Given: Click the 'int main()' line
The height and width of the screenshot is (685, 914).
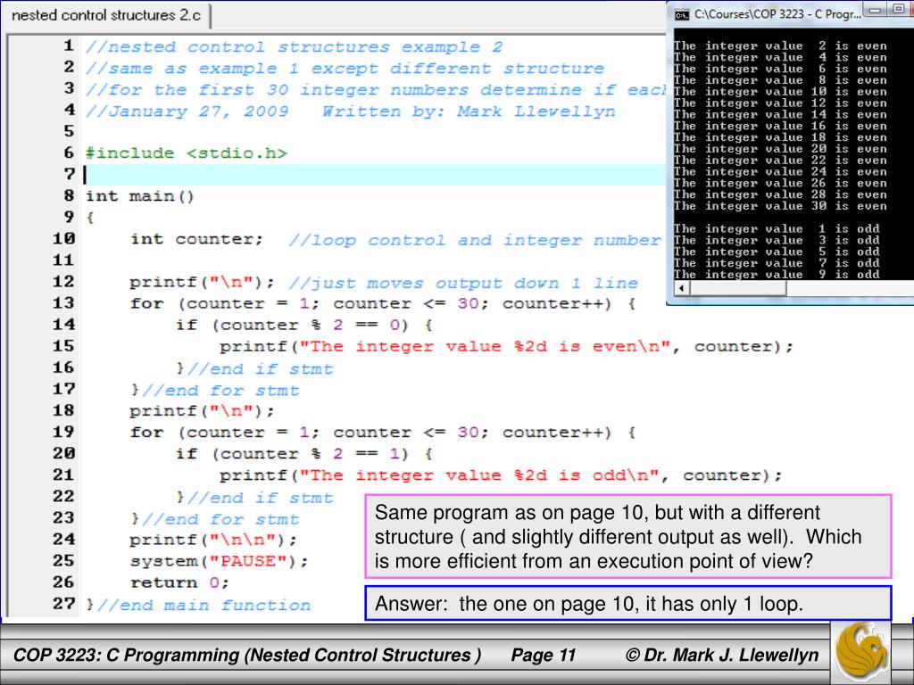Looking at the screenshot, I should pos(140,196).
